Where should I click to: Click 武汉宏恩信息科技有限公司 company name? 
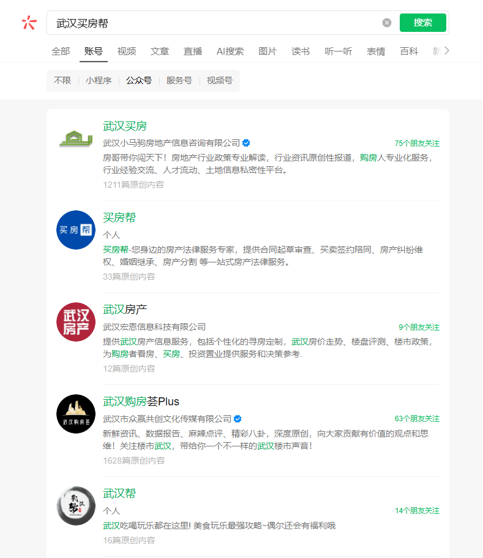154,327
